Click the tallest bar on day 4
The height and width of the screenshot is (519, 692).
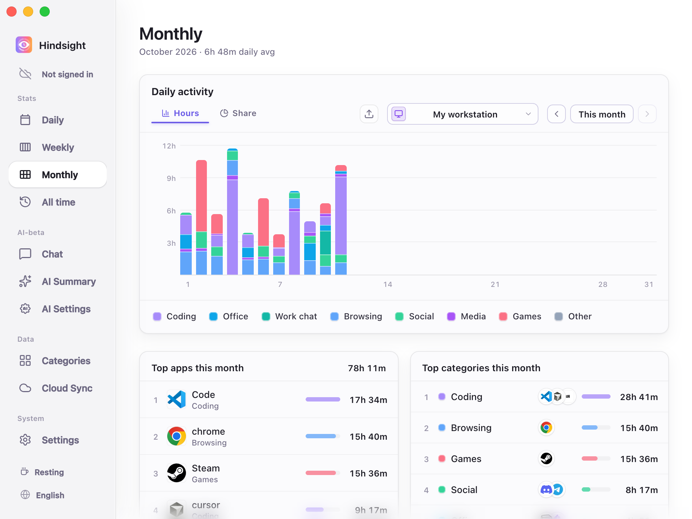232,212
